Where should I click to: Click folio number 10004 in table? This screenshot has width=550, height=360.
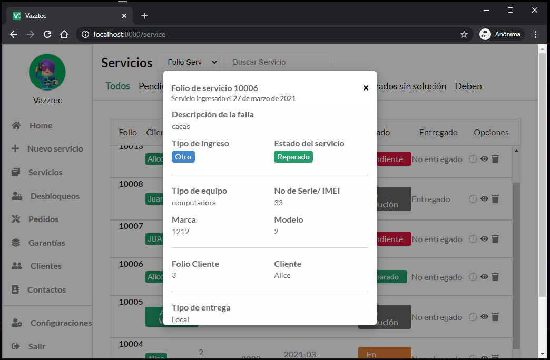[x=131, y=344]
